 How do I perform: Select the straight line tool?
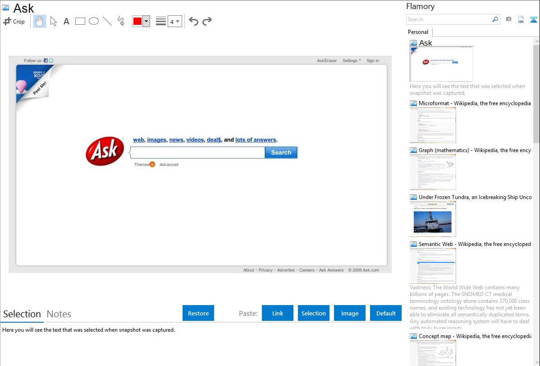point(107,21)
